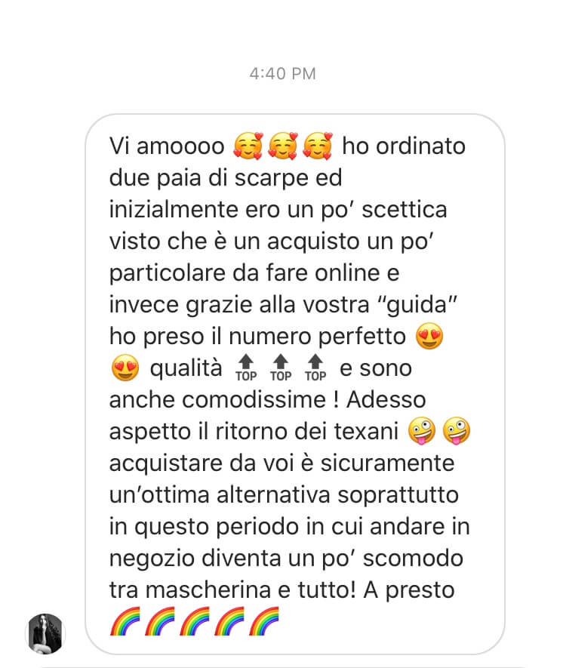The image size is (566, 668).
Task: Tap heart-eyes emoji before the word qualità
Action: coord(125,368)
